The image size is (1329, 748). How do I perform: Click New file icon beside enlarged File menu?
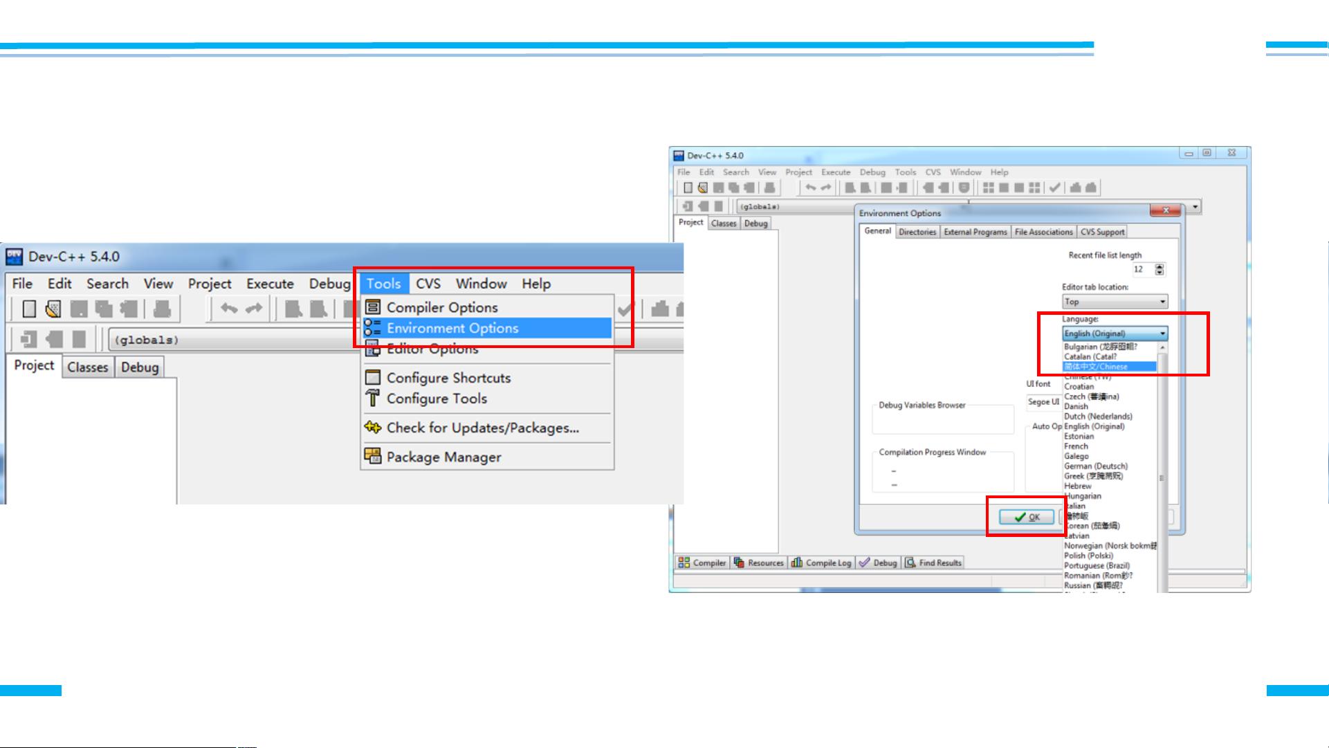[x=29, y=309]
